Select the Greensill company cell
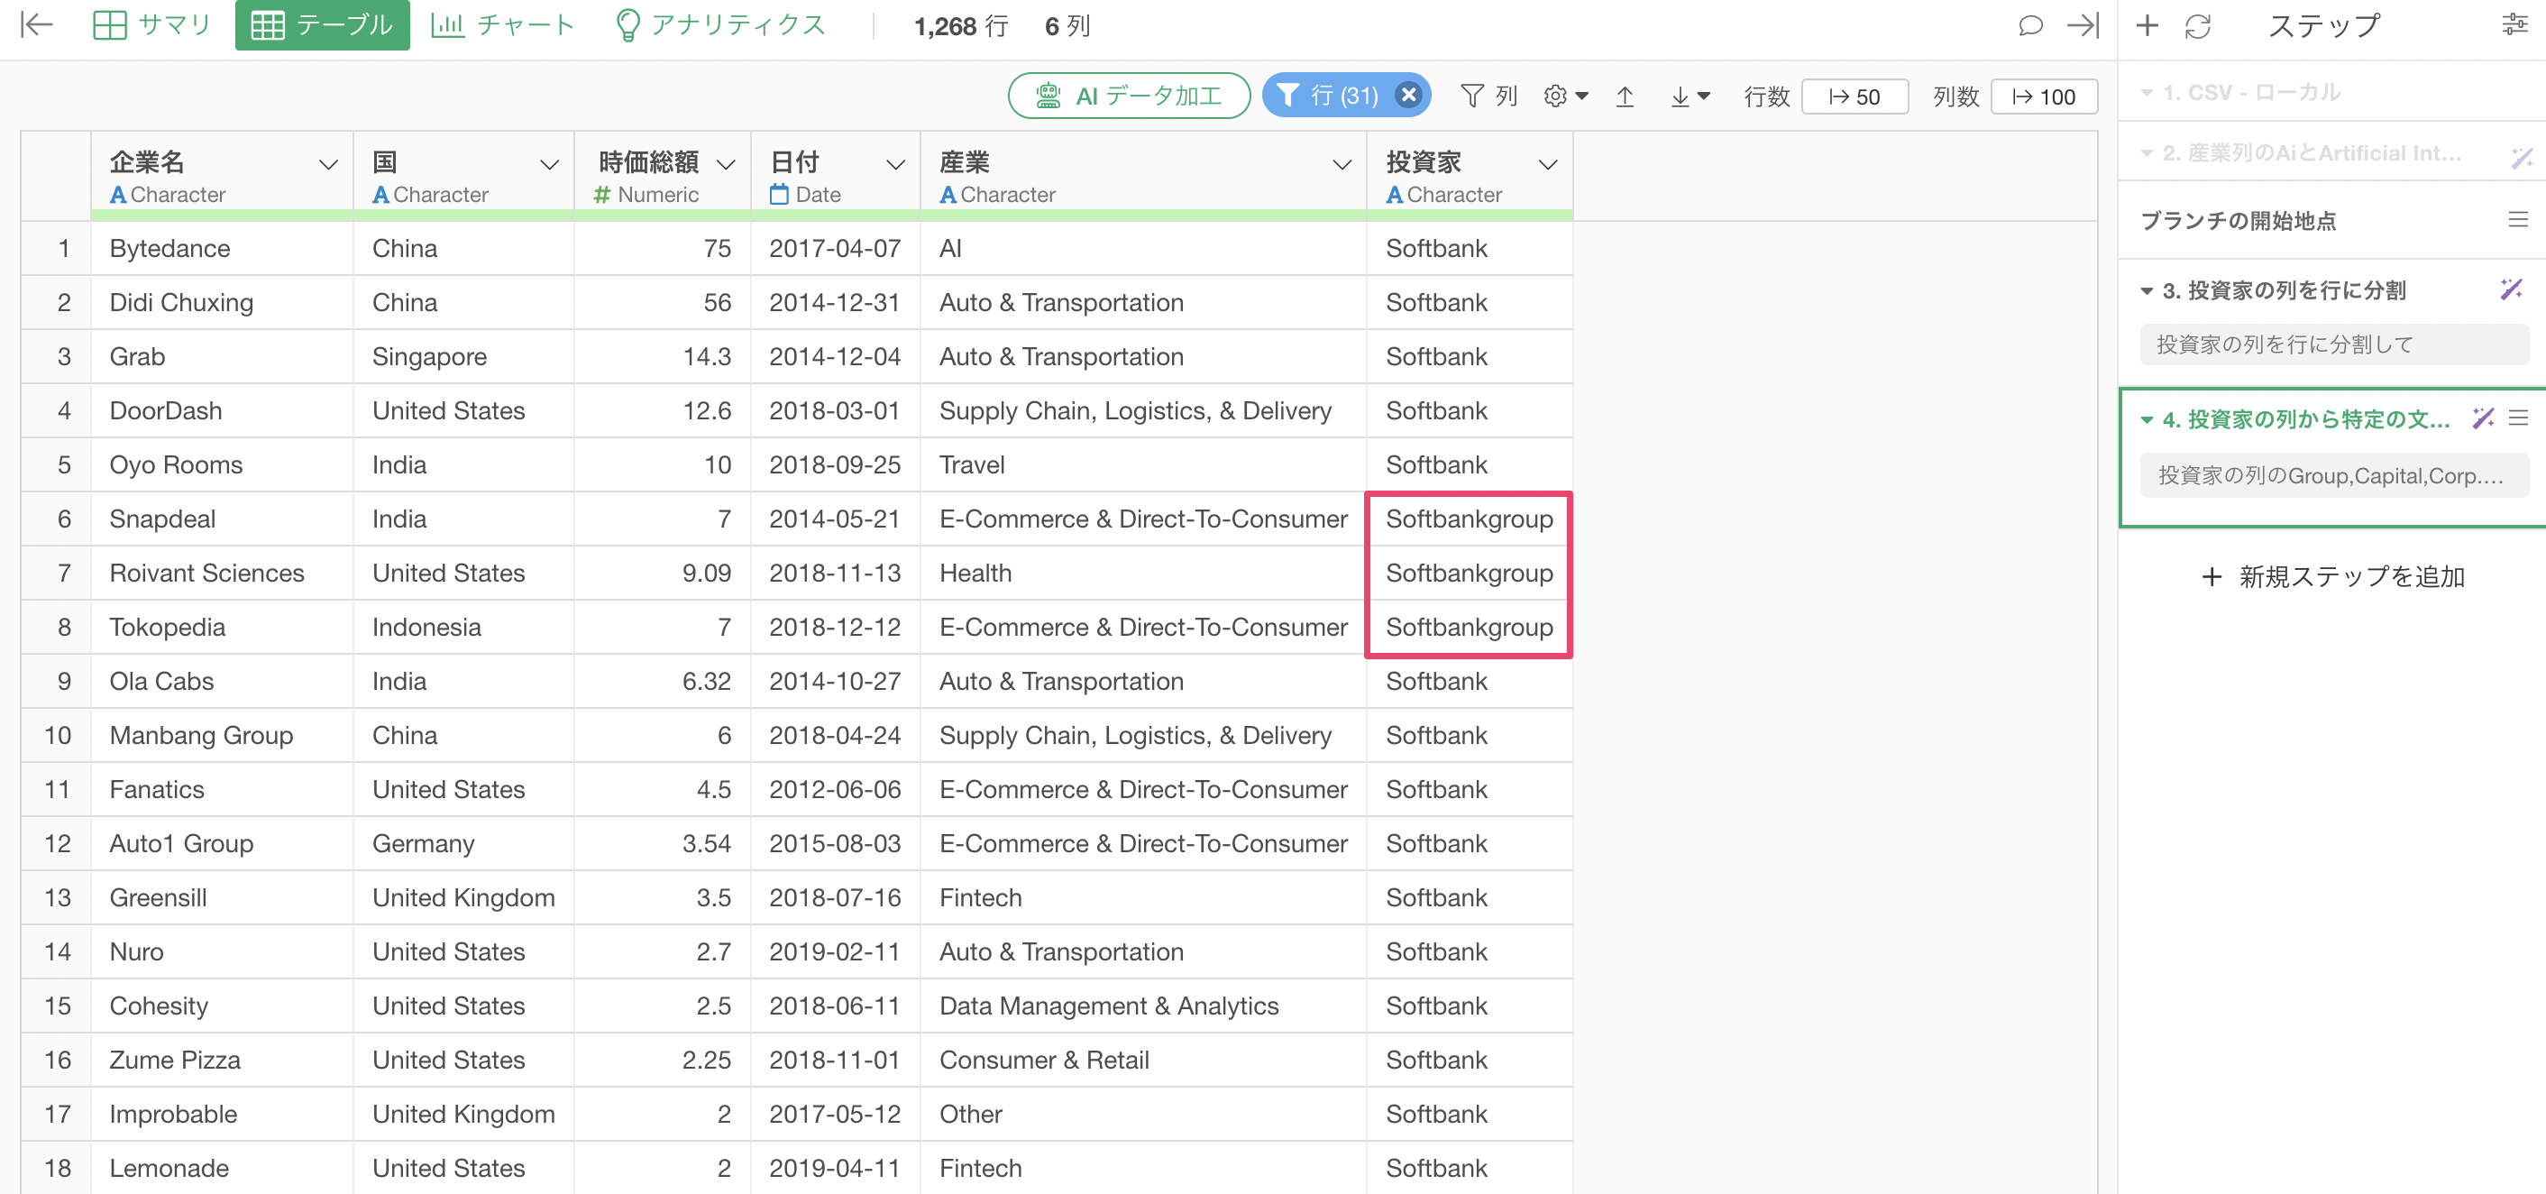This screenshot has height=1194, width=2546. tap(222, 897)
